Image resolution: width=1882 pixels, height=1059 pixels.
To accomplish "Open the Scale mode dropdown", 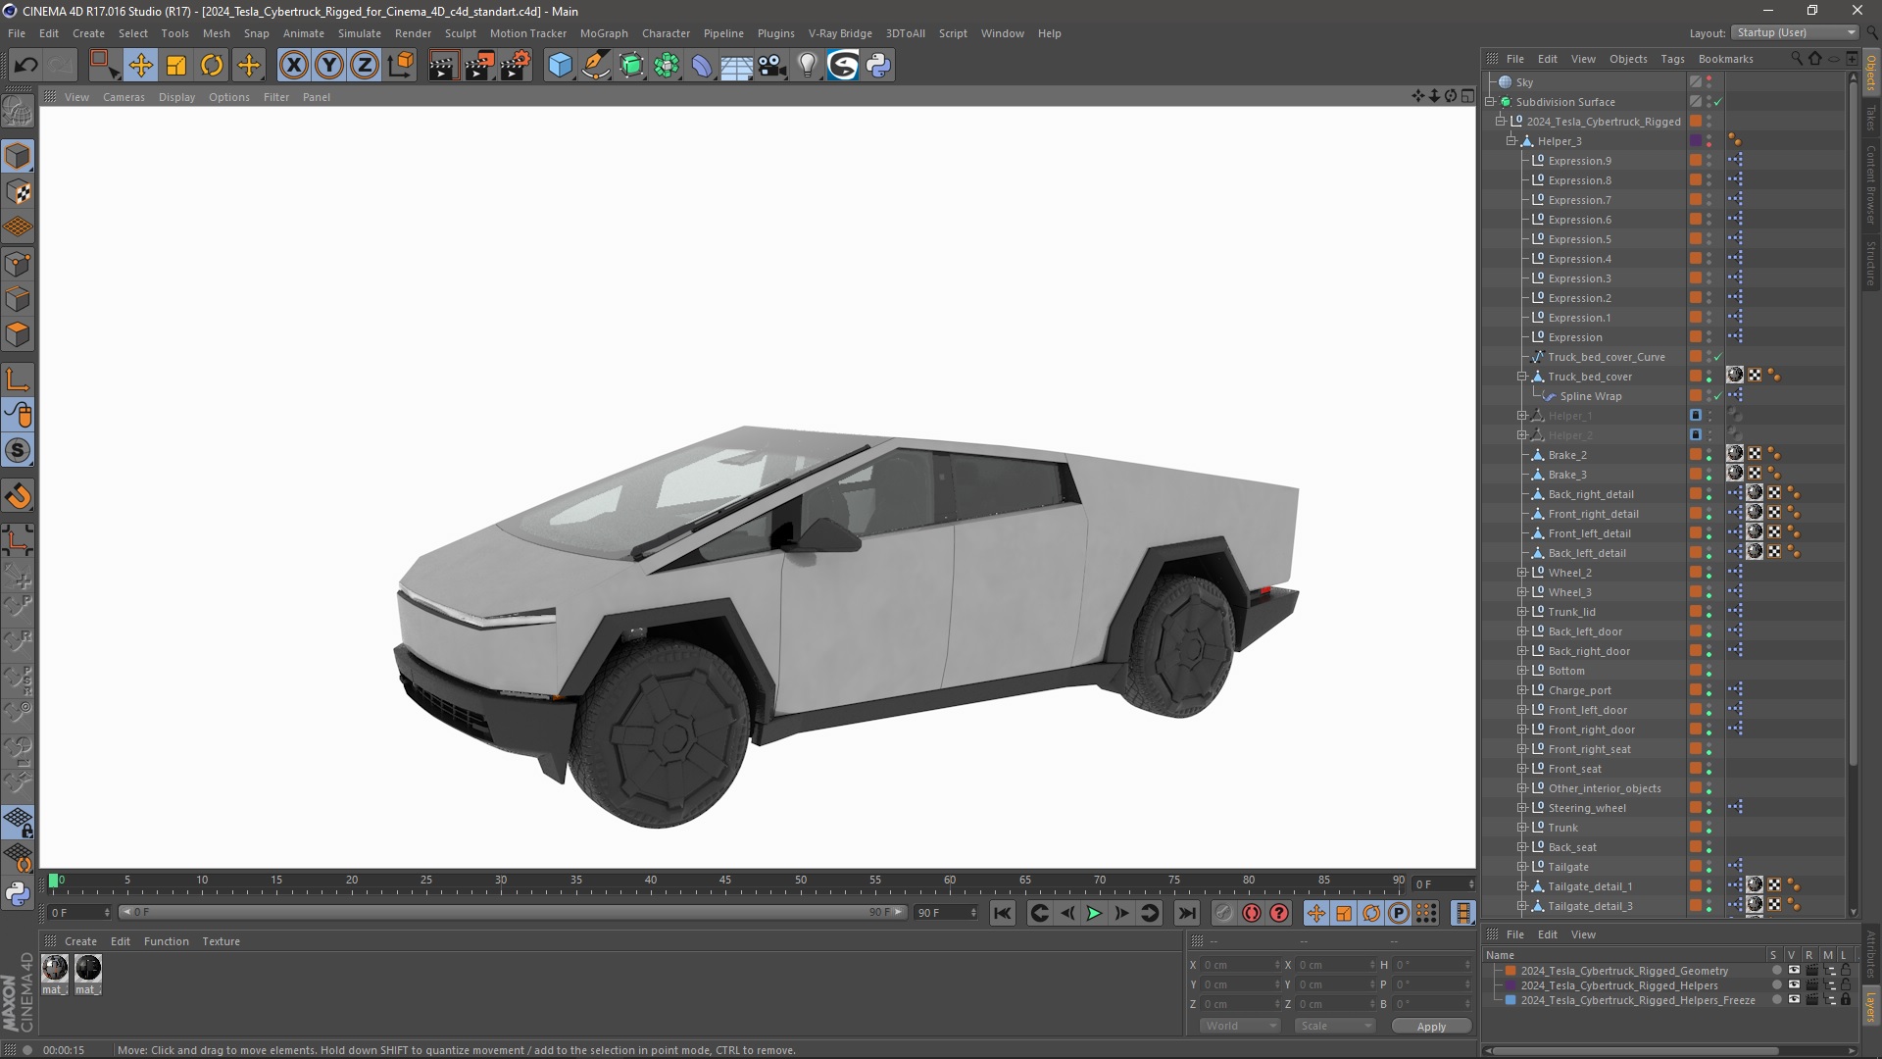I will click(x=1335, y=1026).
